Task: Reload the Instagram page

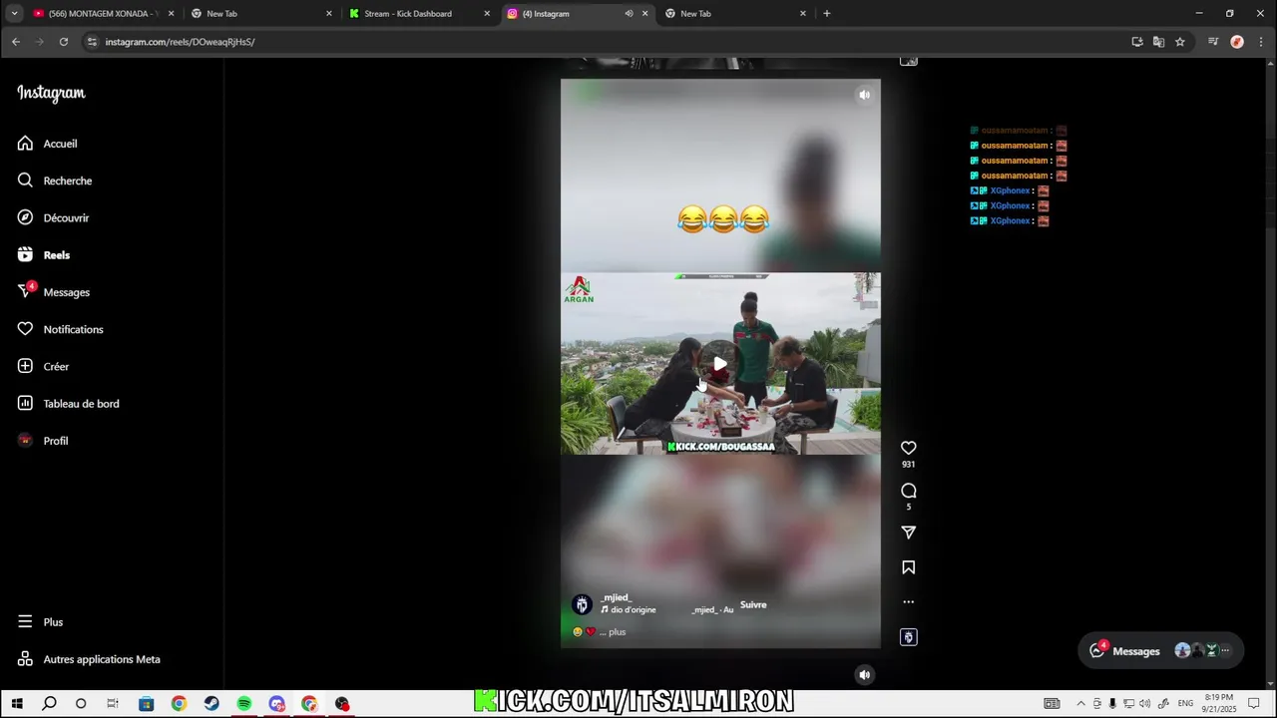Action: tap(64, 42)
